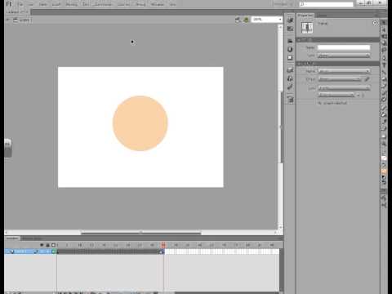
Task: Click the Edit Scene icon in edit bar
Action: (x=238, y=20)
